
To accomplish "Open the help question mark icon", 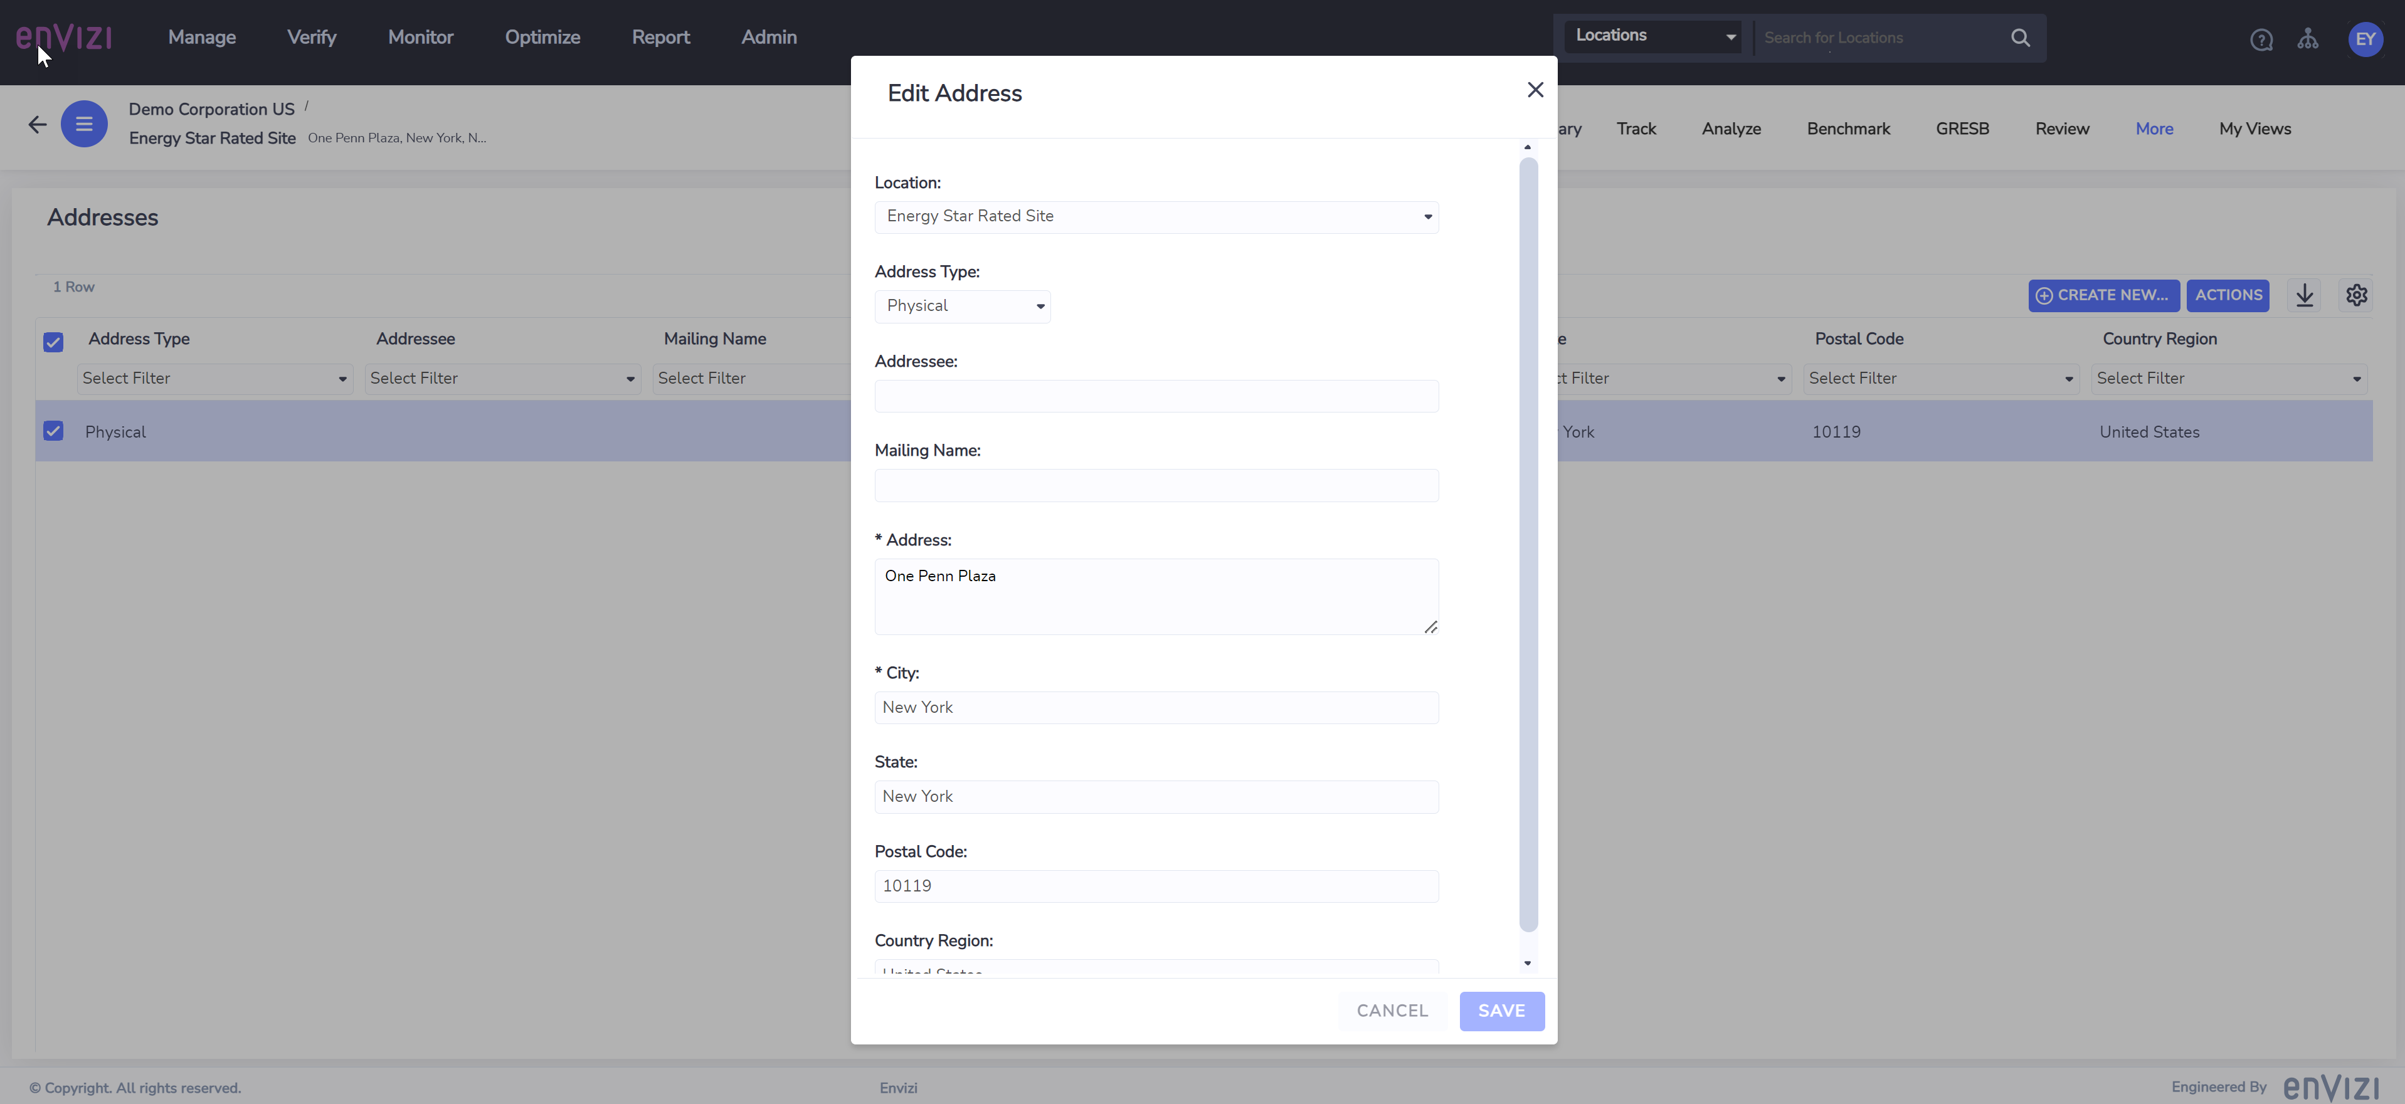I will point(2260,39).
